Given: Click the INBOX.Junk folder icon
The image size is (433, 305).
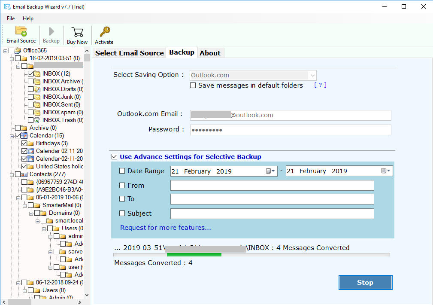Looking at the screenshot, I should point(37,97).
